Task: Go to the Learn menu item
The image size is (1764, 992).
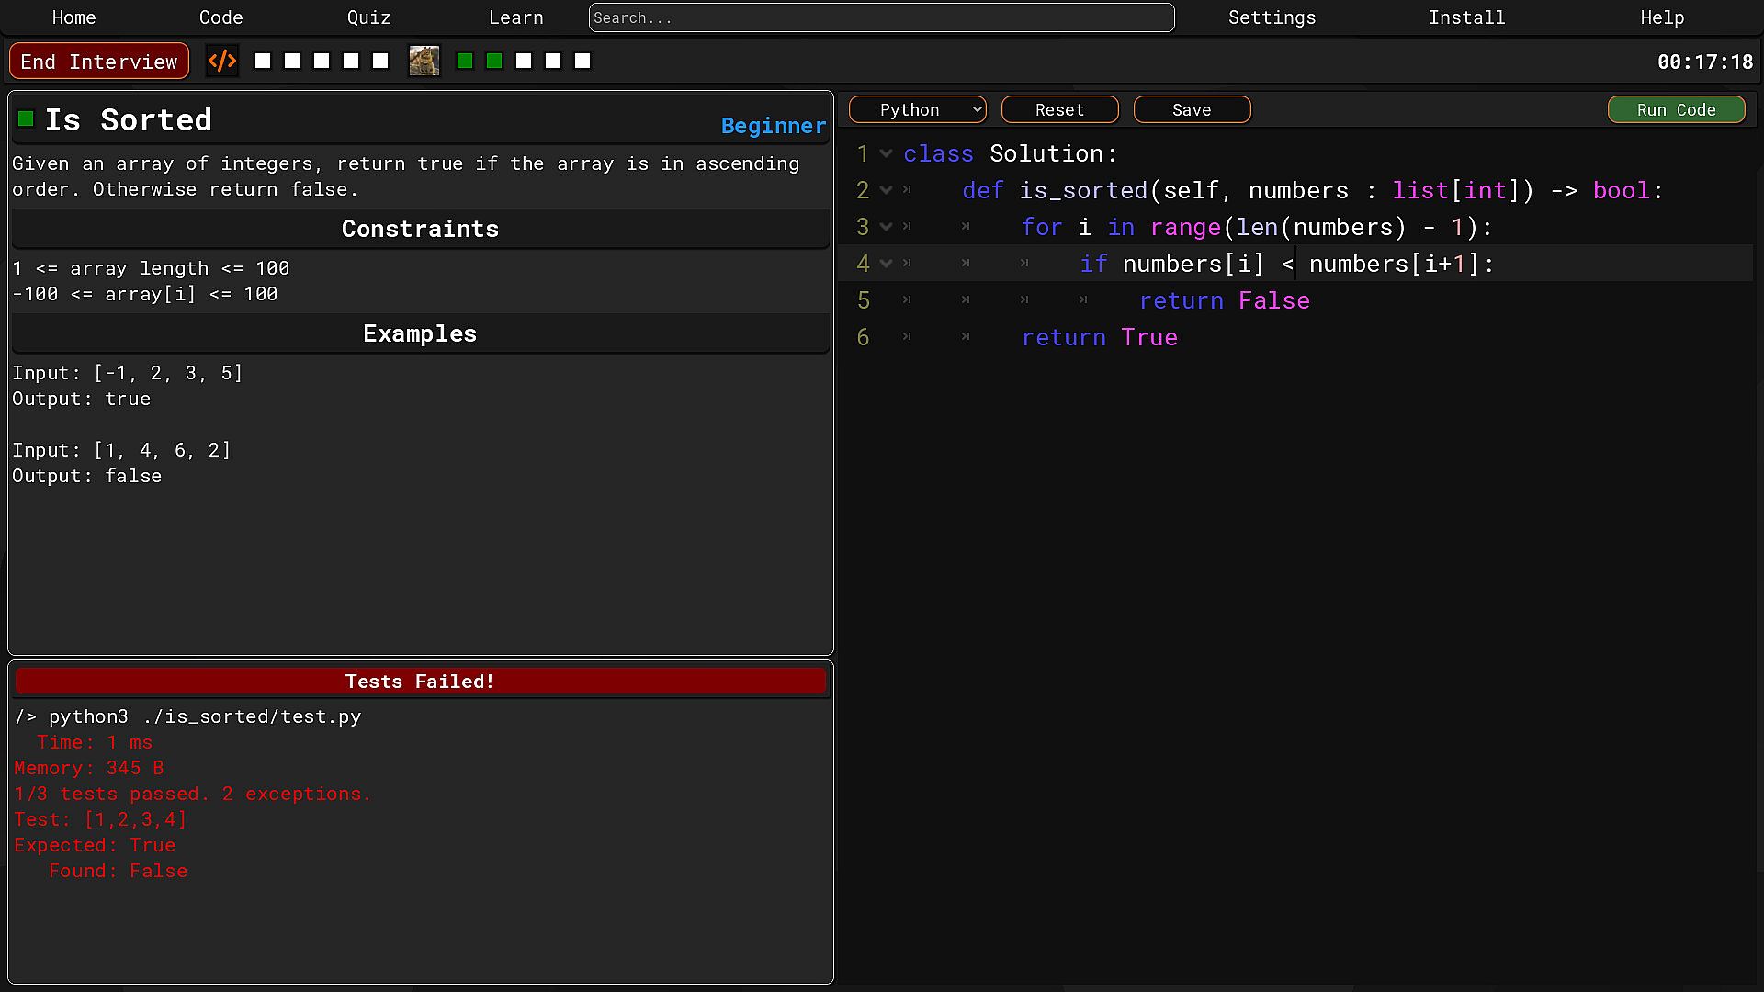Action: click(515, 17)
